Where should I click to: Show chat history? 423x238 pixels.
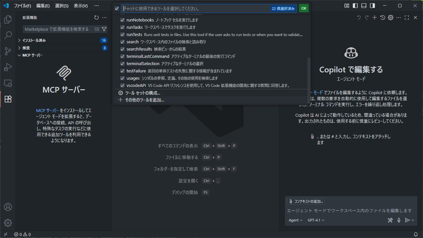point(383,18)
